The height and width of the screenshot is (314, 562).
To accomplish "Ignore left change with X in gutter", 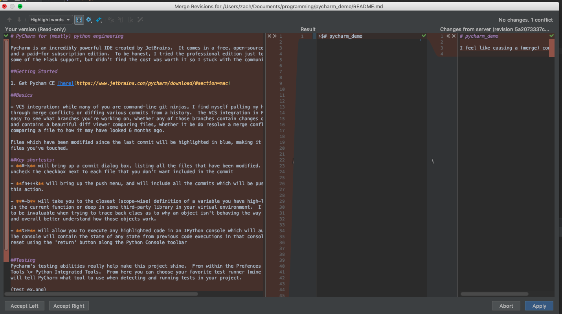I will click(x=269, y=36).
